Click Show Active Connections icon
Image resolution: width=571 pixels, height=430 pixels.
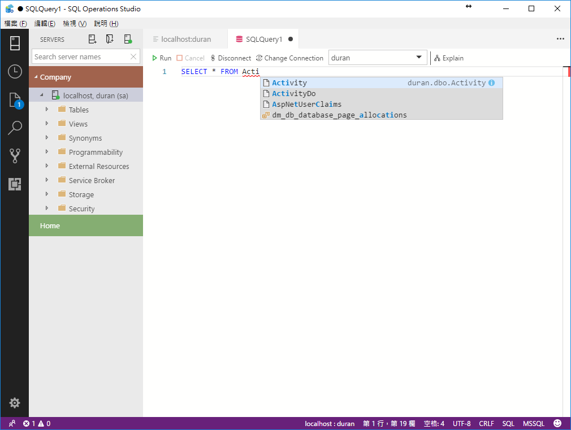pyautogui.click(x=128, y=39)
